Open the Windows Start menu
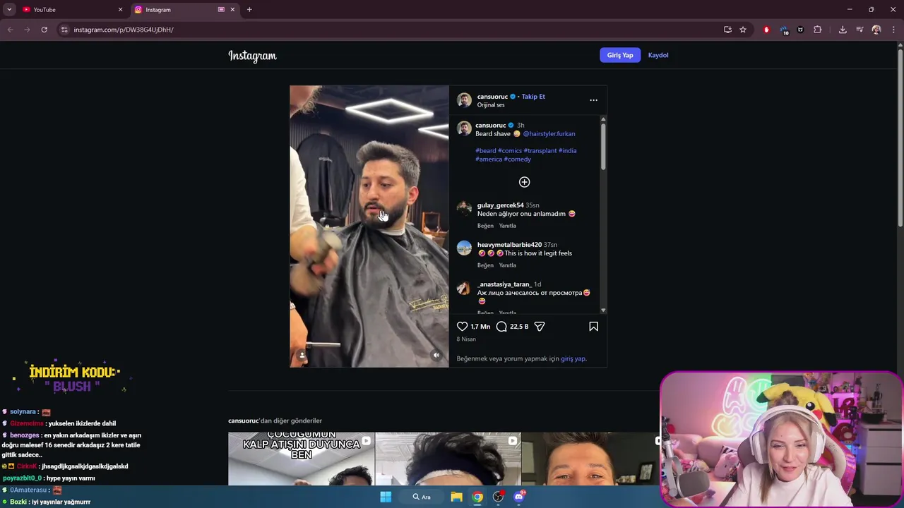904x508 pixels. (x=386, y=497)
